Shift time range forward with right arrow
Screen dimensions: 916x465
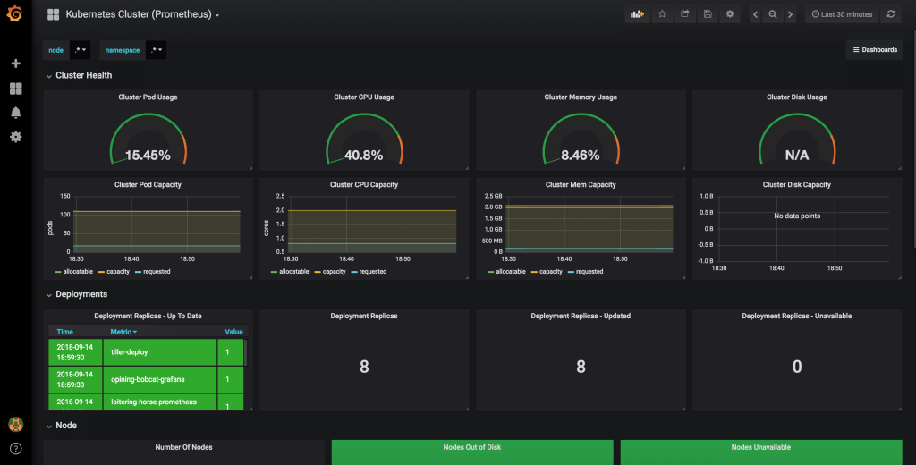[x=791, y=14]
